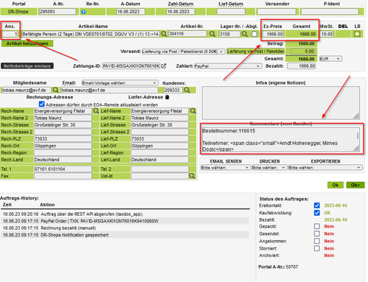Click 'Rechnung bezahlt (manuell)' history entry

tap(68, 228)
